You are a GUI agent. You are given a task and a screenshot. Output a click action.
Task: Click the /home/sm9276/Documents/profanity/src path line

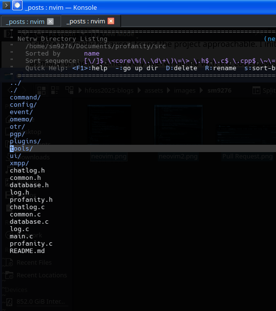coord(96,46)
